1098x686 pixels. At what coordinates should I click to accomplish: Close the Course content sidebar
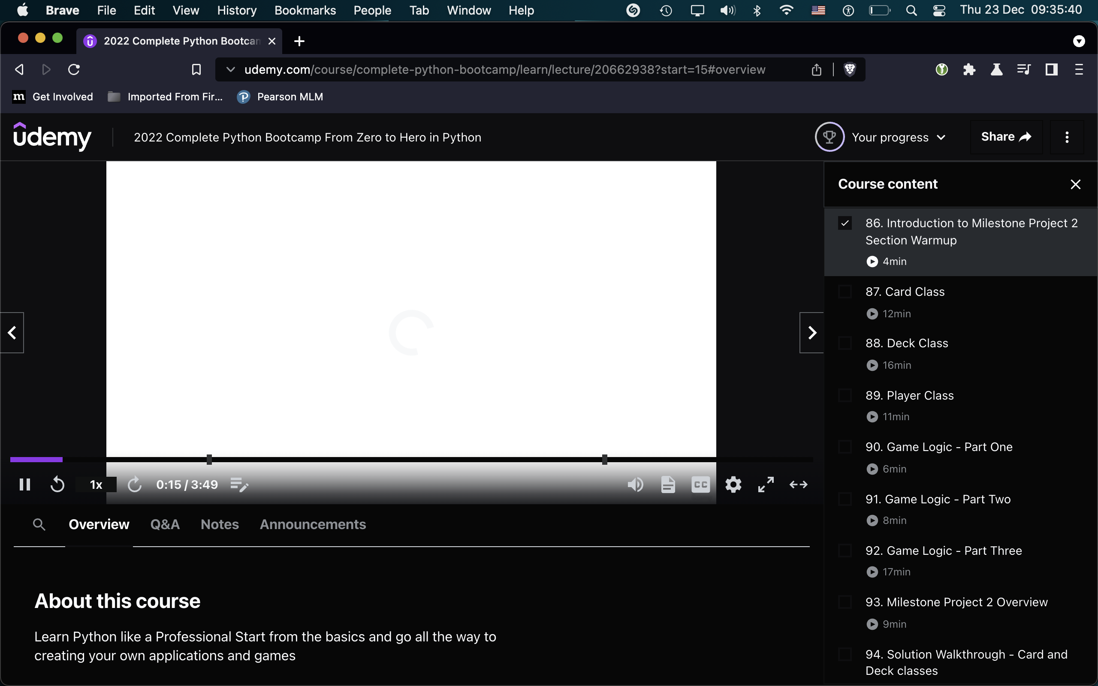pyautogui.click(x=1075, y=184)
